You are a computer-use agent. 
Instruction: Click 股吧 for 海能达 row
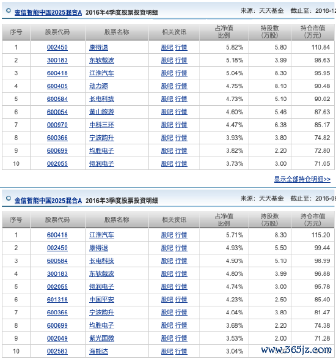pyautogui.click(x=167, y=352)
